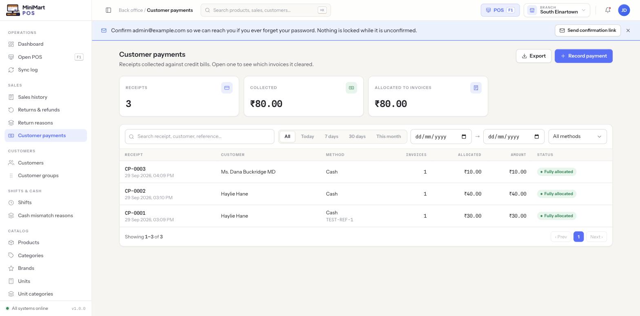Select Customer payments sidebar item
The width and height of the screenshot is (640, 316).
46,136
